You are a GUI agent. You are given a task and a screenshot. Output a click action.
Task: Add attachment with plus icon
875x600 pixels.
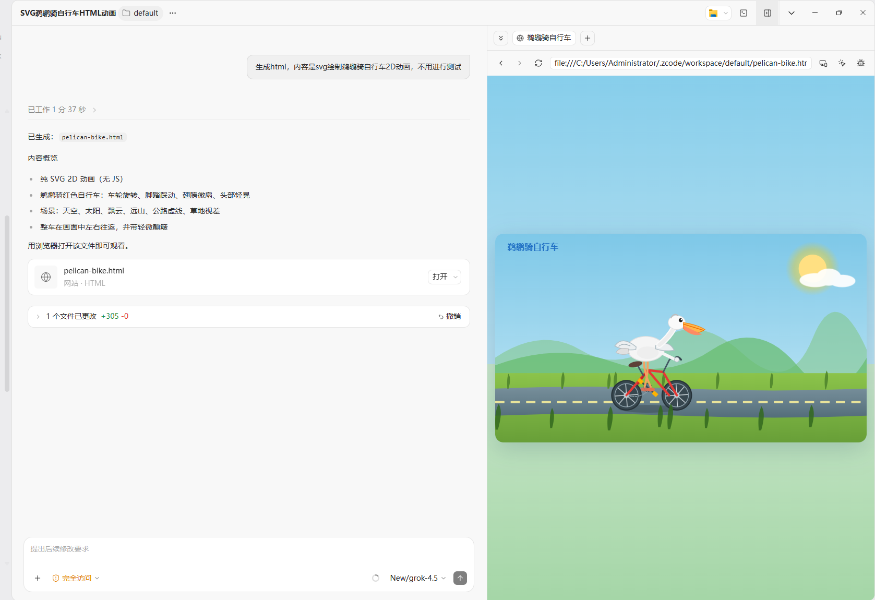tap(38, 578)
